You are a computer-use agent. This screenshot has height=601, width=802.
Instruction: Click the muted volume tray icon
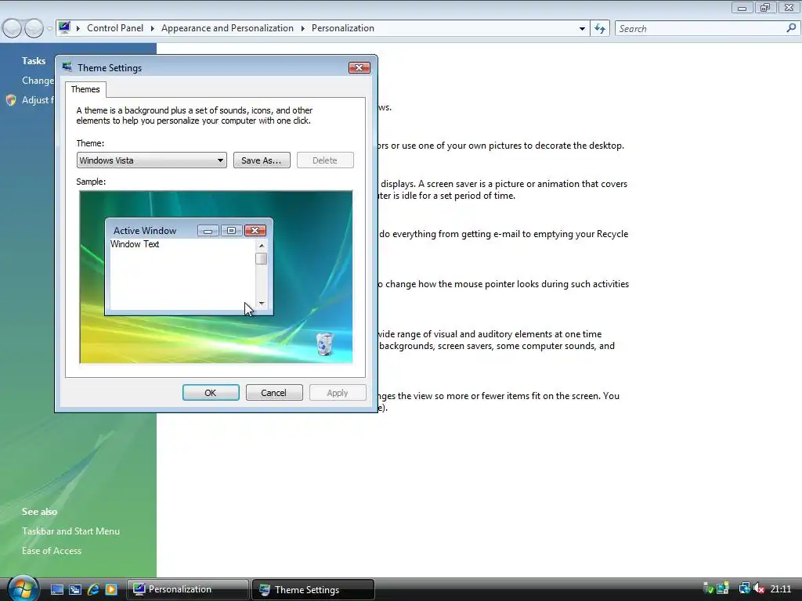[x=759, y=588]
